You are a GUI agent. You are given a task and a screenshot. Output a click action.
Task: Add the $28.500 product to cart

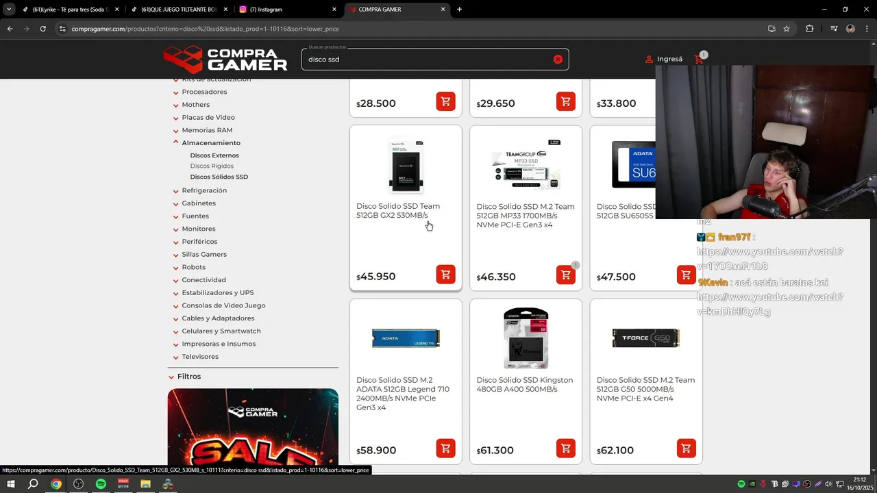pyautogui.click(x=445, y=101)
